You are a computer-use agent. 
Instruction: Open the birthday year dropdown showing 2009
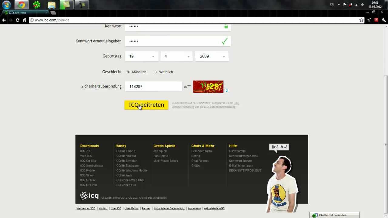click(212, 56)
